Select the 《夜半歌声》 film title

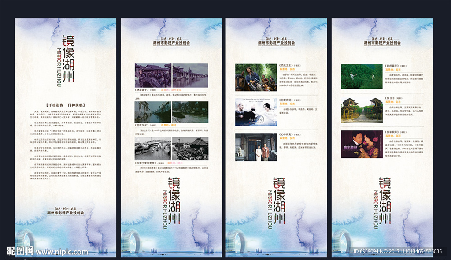[x=392, y=132]
